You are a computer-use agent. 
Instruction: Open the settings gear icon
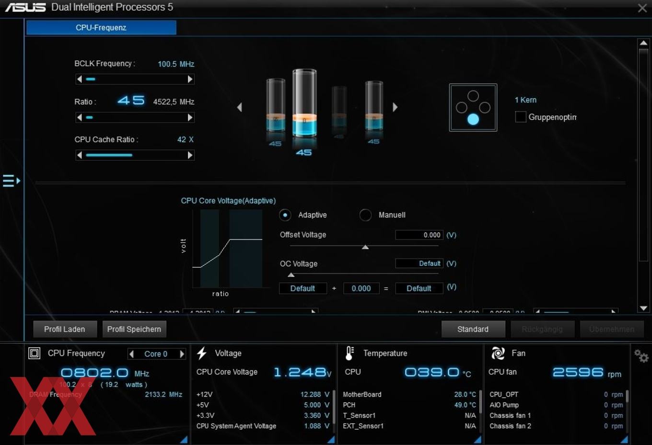[641, 356]
